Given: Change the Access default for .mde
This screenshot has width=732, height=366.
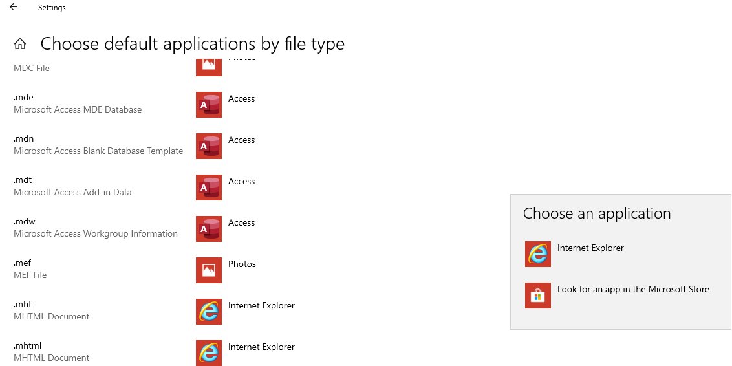Looking at the screenshot, I should pyautogui.click(x=241, y=98).
